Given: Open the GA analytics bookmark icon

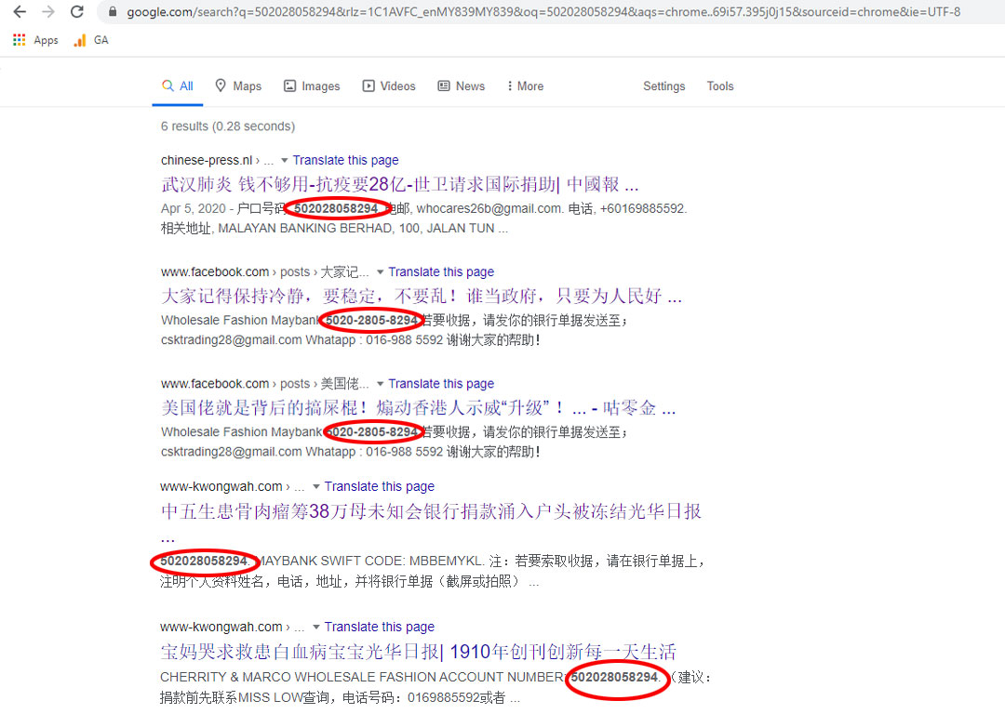Looking at the screenshot, I should (x=80, y=40).
